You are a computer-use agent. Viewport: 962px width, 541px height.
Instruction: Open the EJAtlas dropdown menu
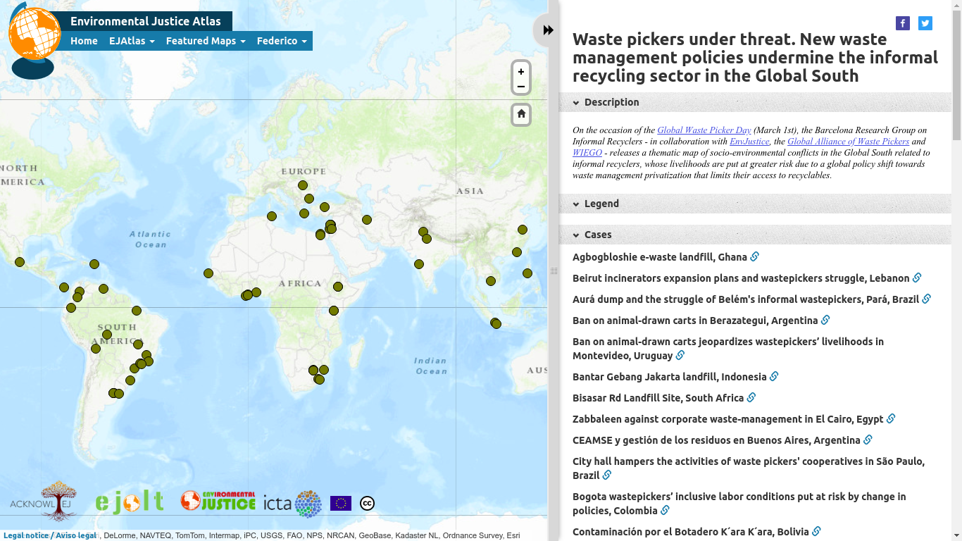(132, 41)
